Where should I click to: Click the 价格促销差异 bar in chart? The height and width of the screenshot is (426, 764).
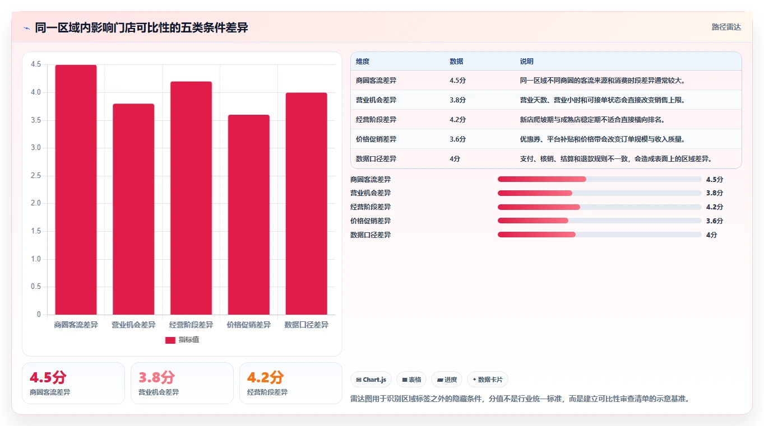248,215
